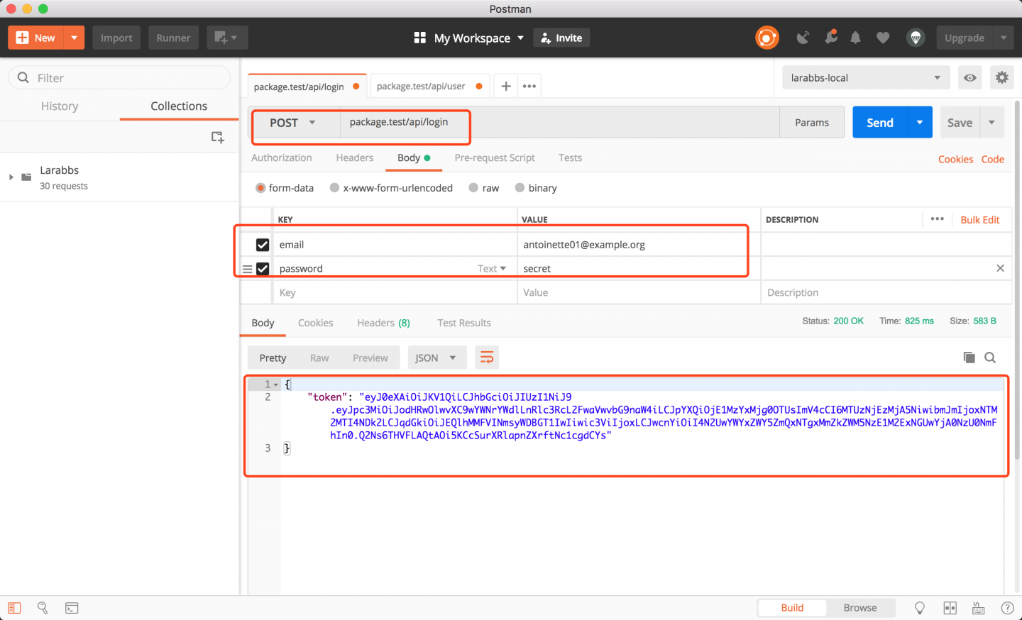Open the Authorization tab
The height and width of the screenshot is (620, 1022).
pyautogui.click(x=282, y=157)
